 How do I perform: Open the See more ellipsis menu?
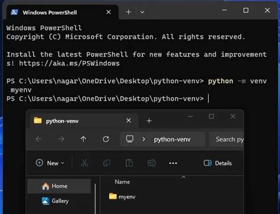pyautogui.click(x=173, y=163)
